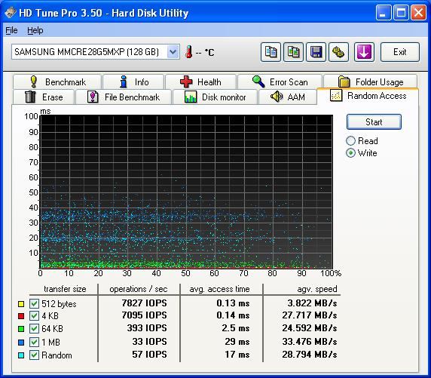Uncheck the 512 bytes transfer size checkbox
The height and width of the screenshot is (378, 431).
34,303
